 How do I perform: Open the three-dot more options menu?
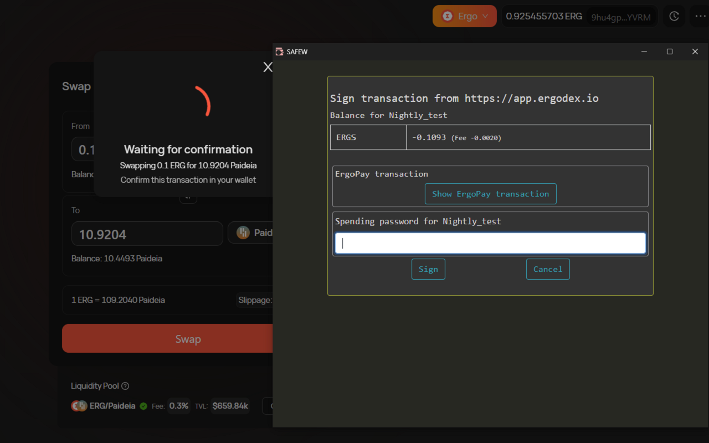[700, 16]
